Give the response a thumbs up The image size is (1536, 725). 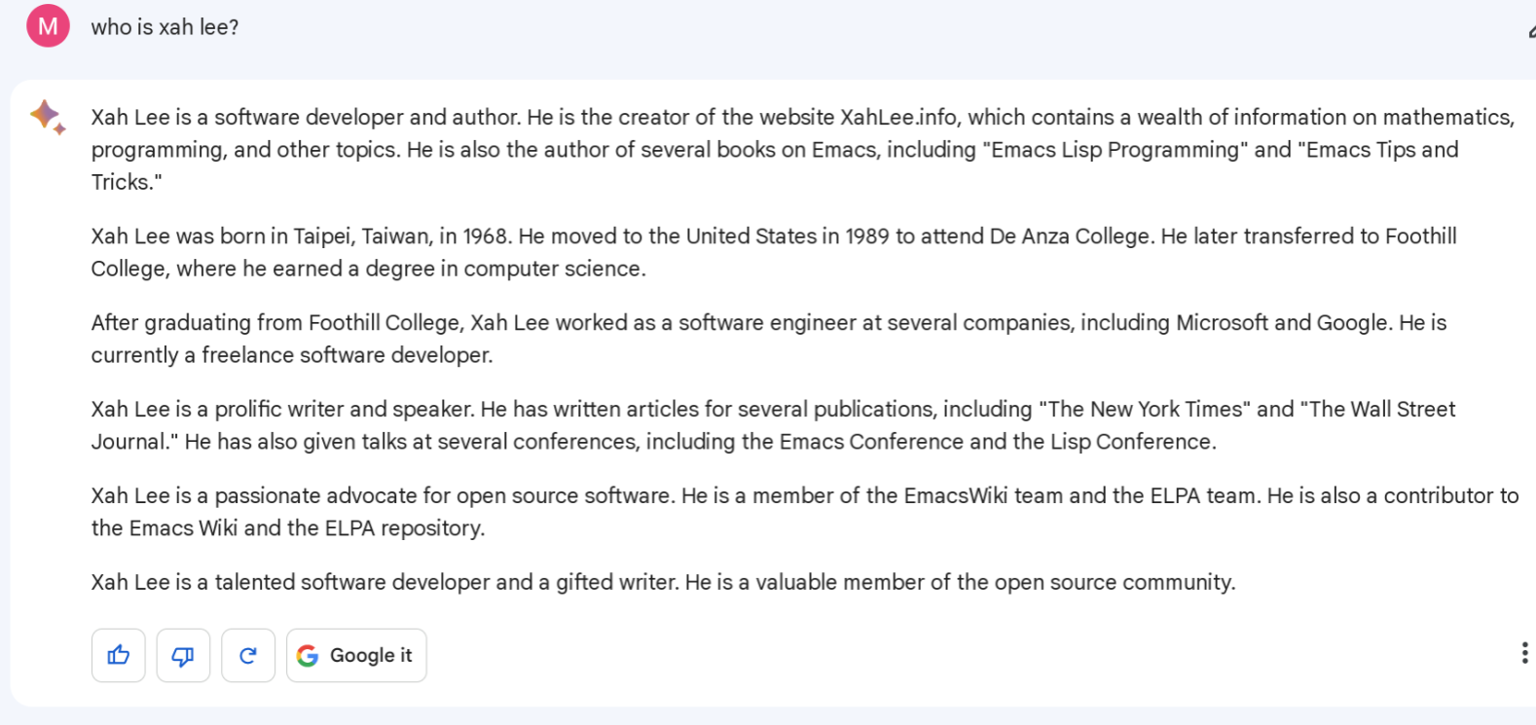coord(118,655)
